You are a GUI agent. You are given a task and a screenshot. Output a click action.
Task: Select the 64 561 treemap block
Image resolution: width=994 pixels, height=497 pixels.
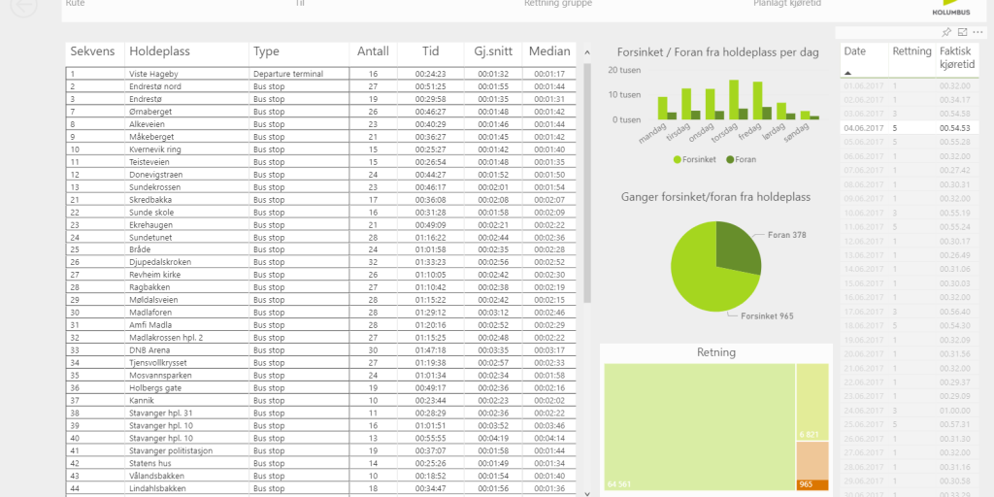(x=700, y=427)
